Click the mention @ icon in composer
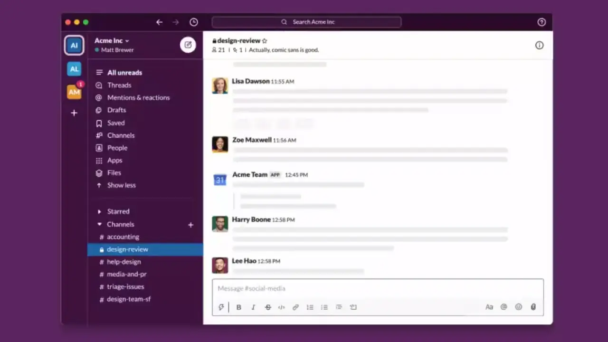This screenshot has height=342, width=608. point(504,307)
